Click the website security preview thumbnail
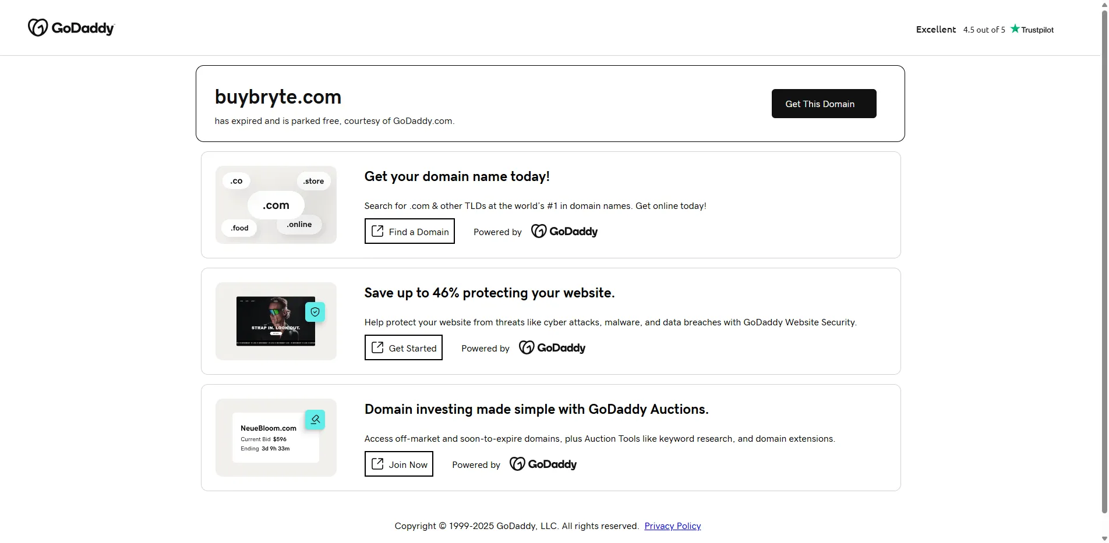The image size is (1109, 543). pyautogui.click(x=275, y=322)
